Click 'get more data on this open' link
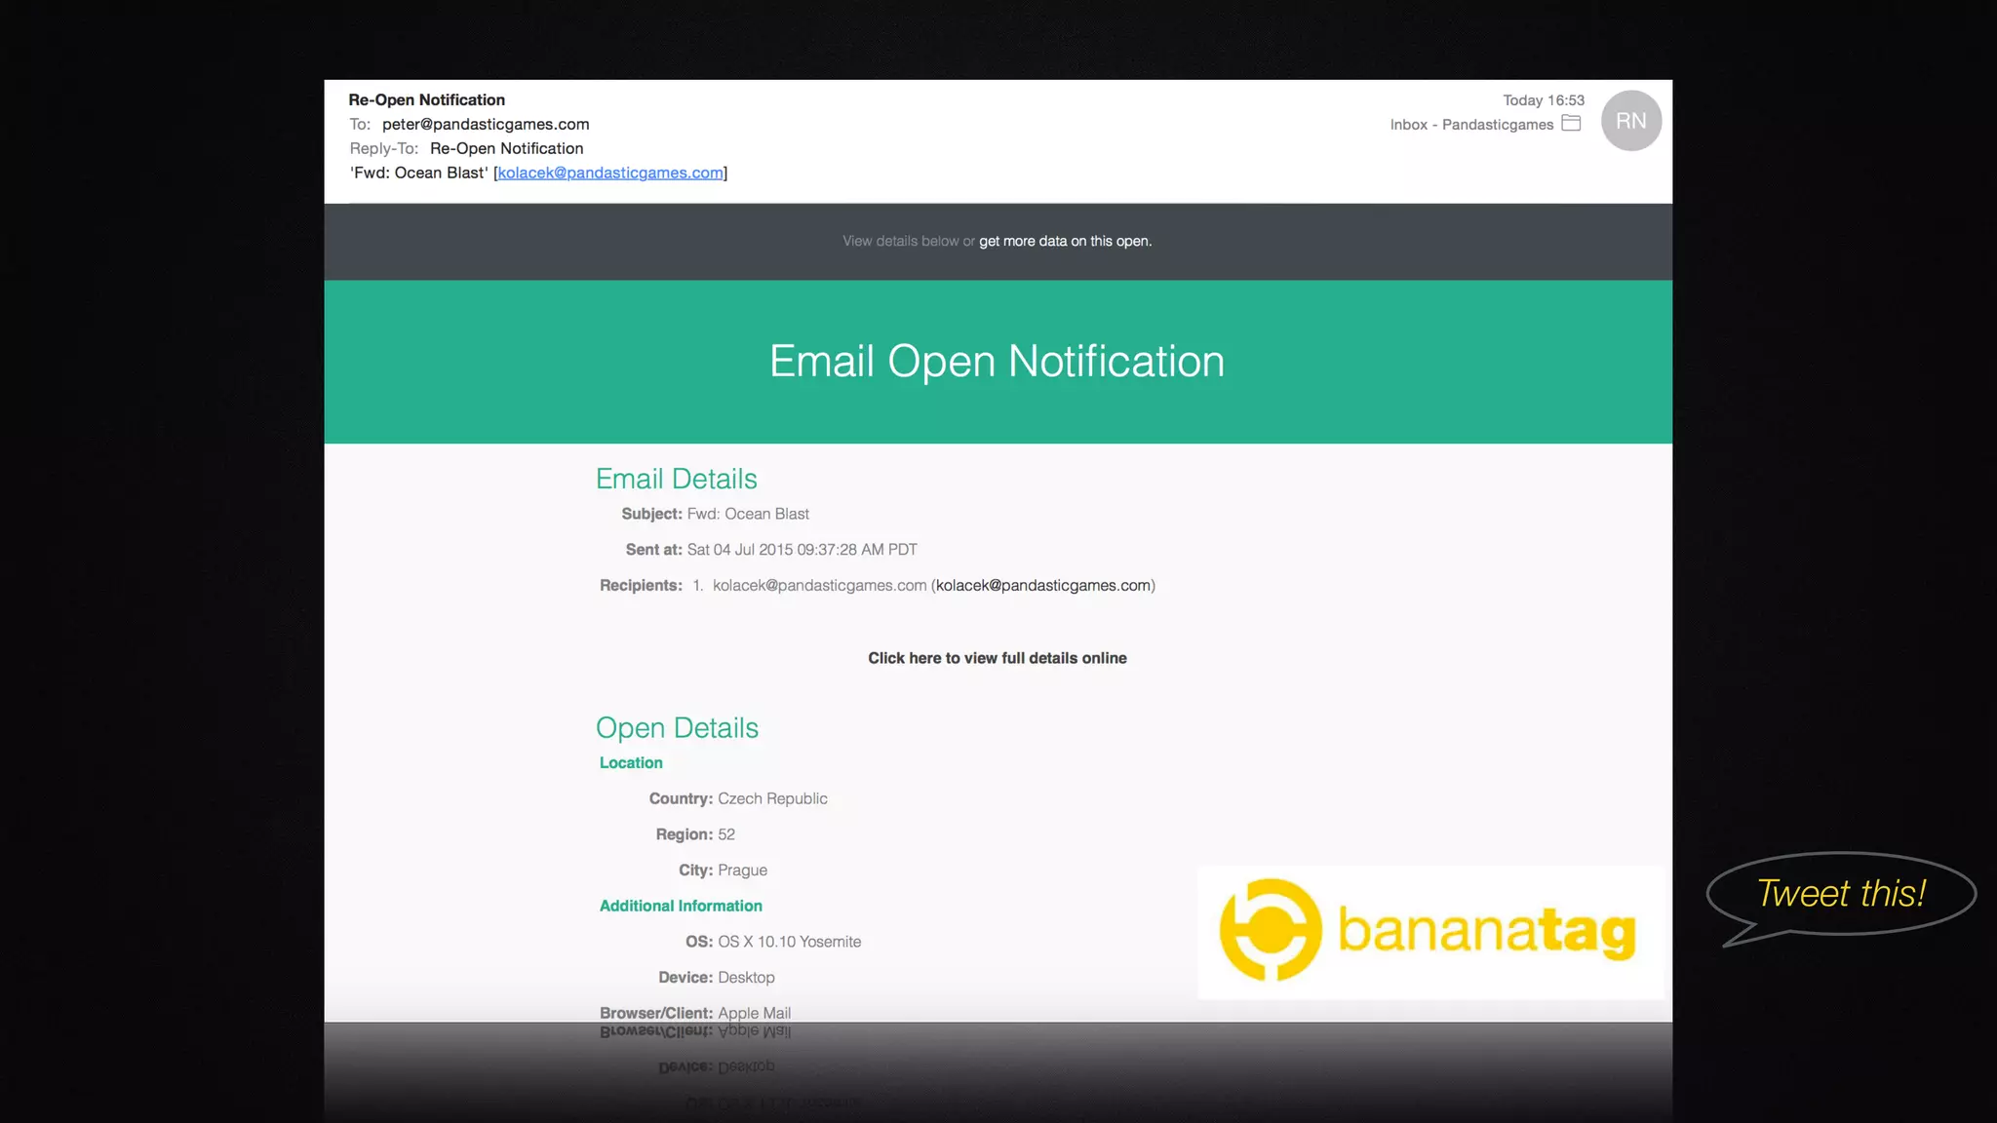1997x1123 pixels. (x=1065, y=241)
